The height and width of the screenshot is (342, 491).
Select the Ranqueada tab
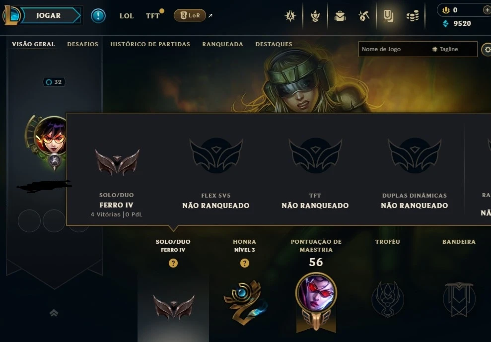tap(222, 44)
